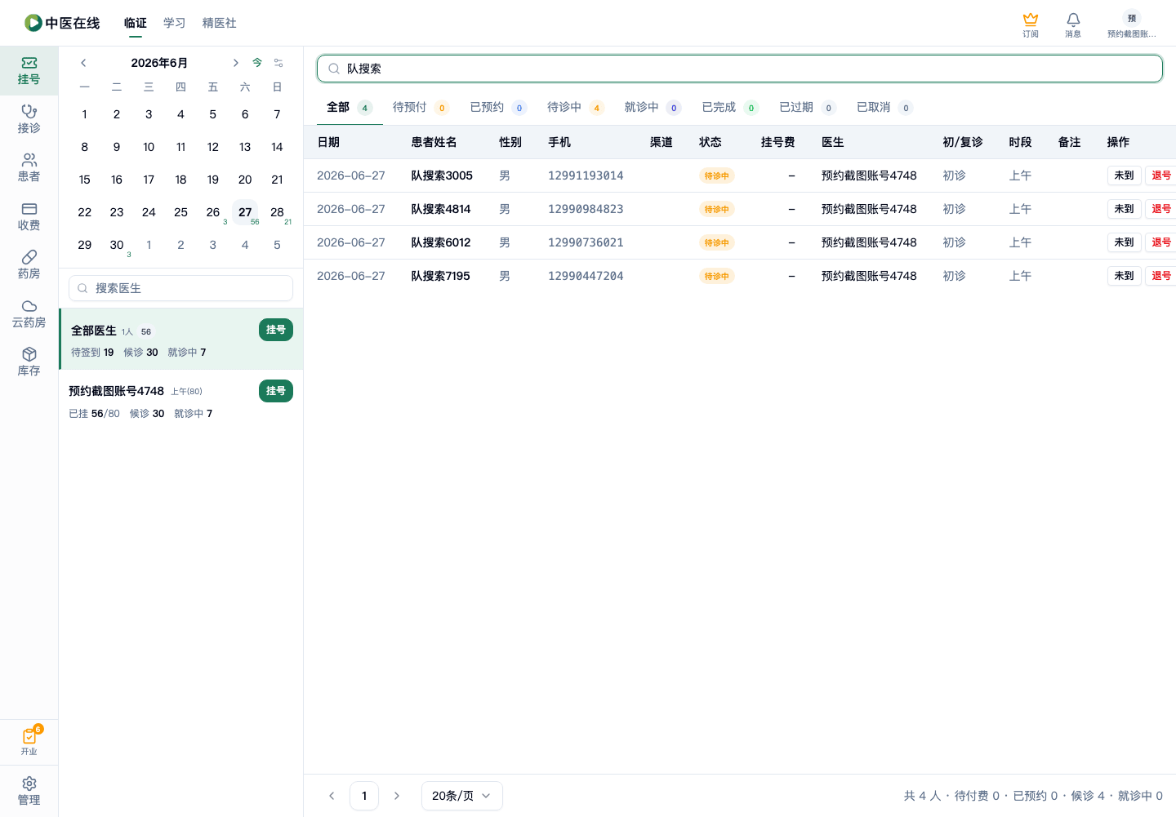Click 未到 for patient 队搜索4814
1176x817 pixels.
coord(1125,209)
